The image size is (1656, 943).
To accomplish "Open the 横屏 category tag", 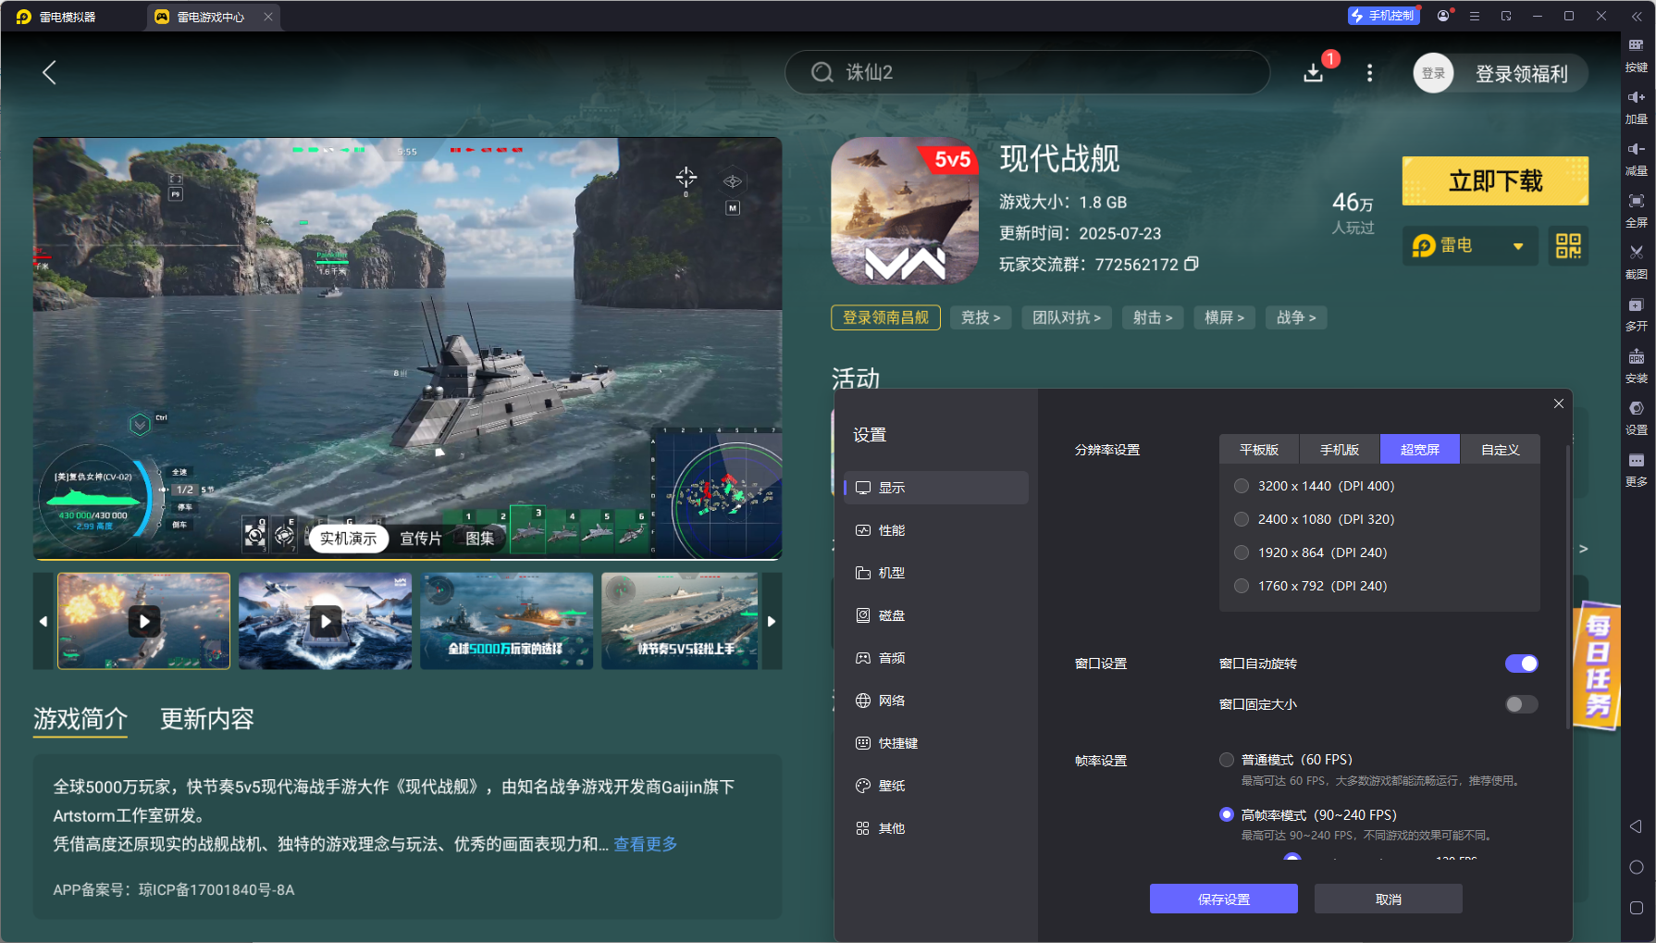I will click(x=1225, y=317).
